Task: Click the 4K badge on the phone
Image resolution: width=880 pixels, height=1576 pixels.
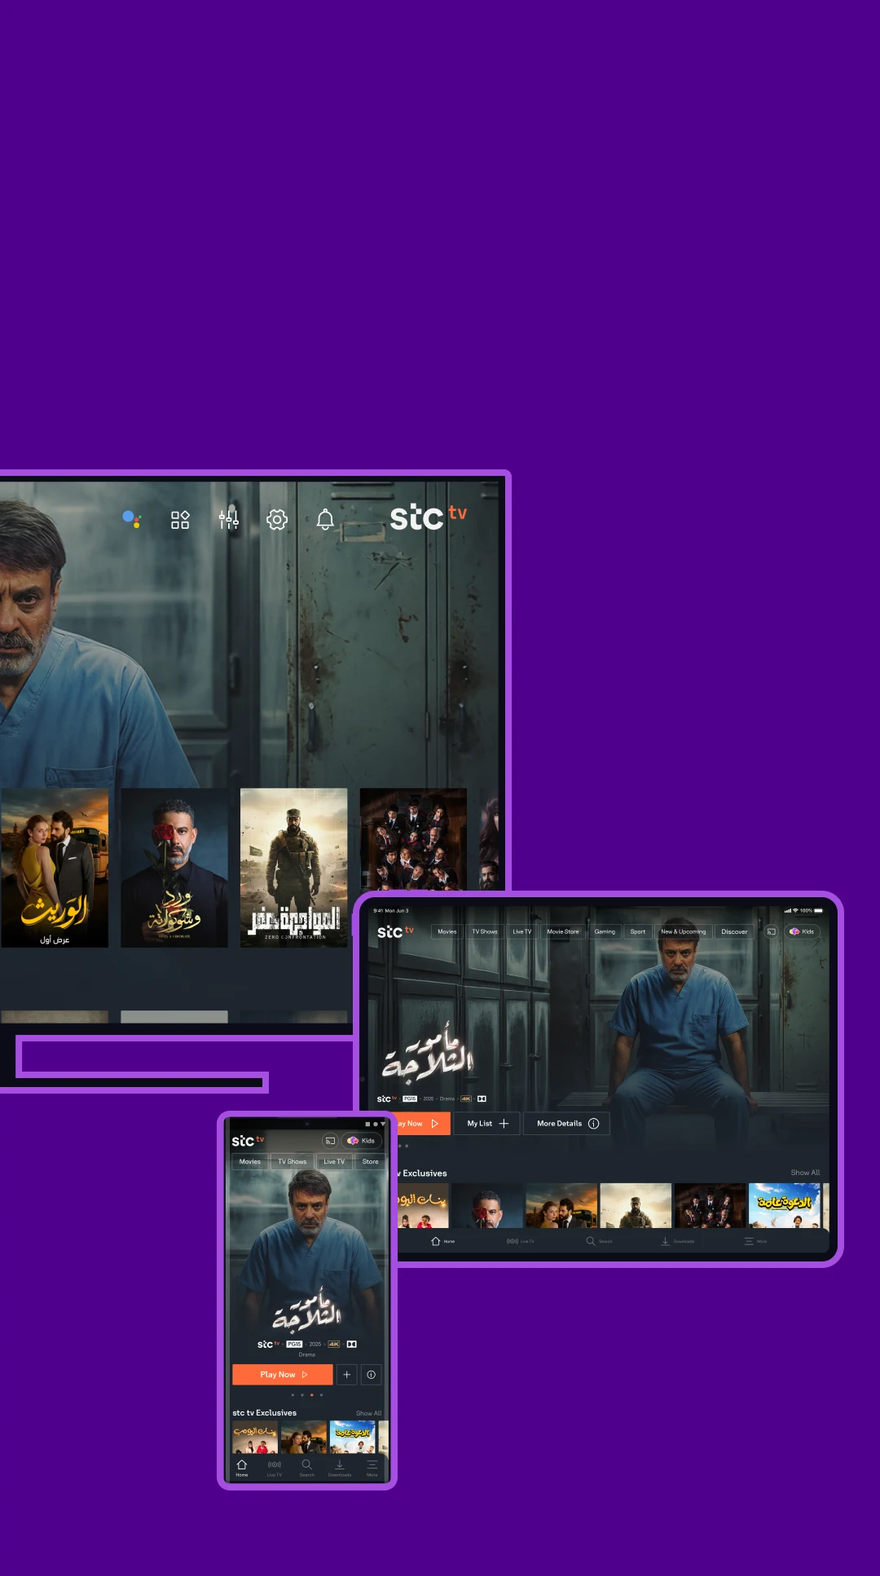Action: (334, 1345)
